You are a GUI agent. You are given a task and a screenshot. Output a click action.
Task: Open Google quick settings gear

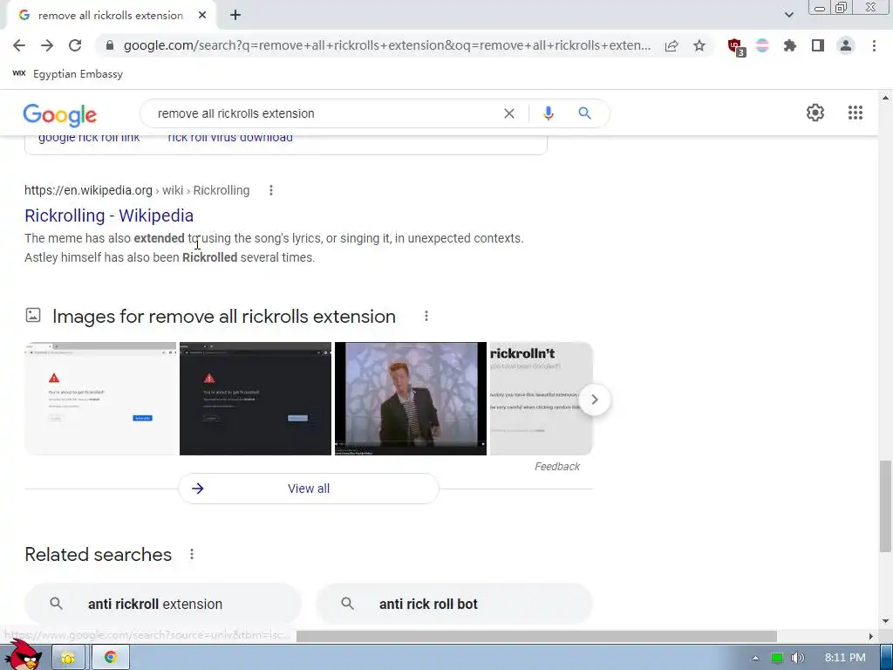pos(815,113)
